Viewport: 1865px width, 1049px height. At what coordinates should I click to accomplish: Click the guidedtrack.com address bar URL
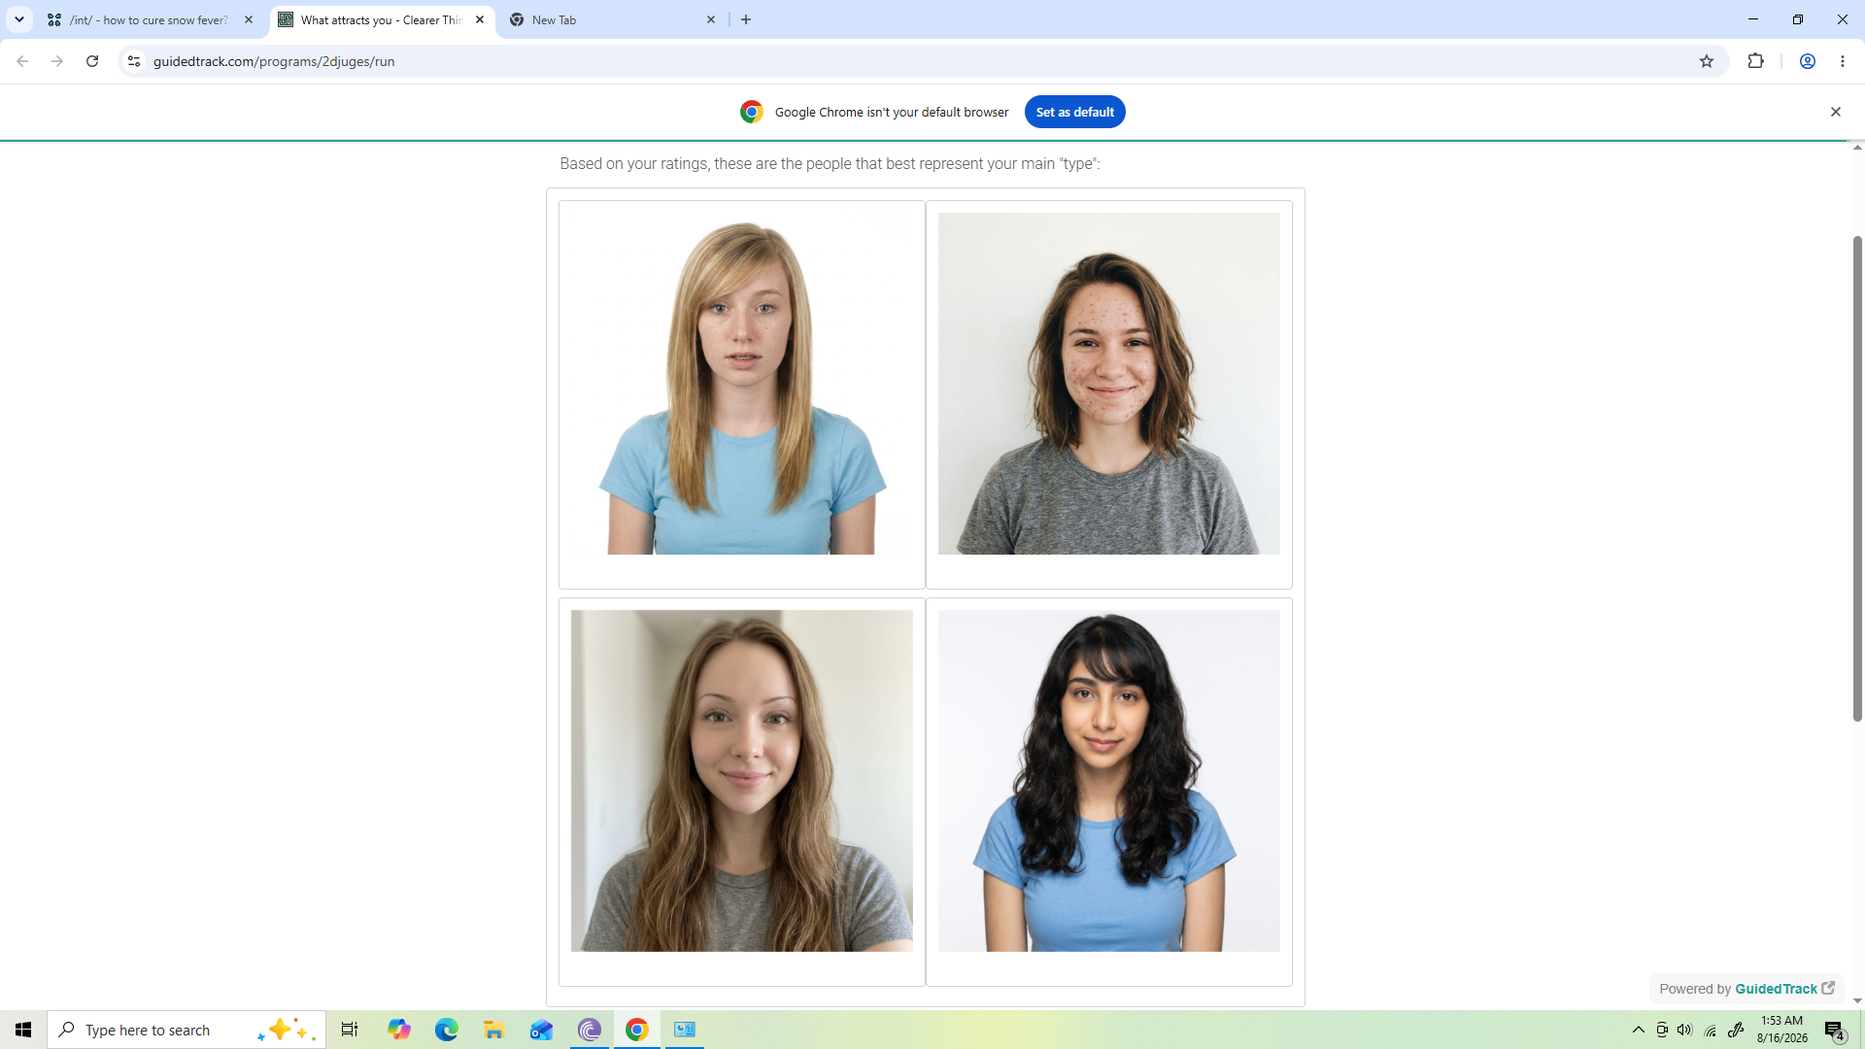[274, 61]
